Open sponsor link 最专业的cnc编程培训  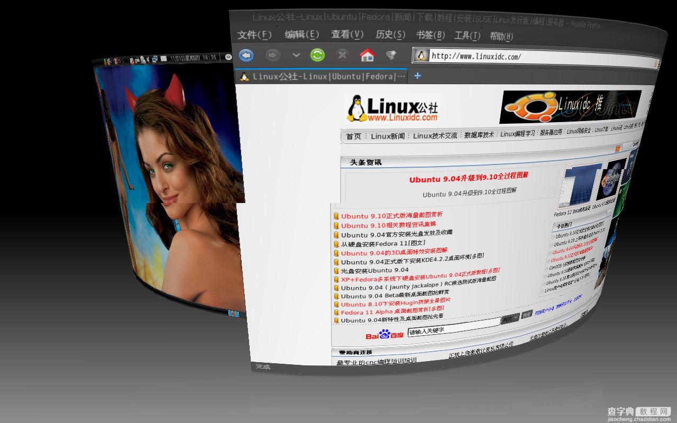377,362
